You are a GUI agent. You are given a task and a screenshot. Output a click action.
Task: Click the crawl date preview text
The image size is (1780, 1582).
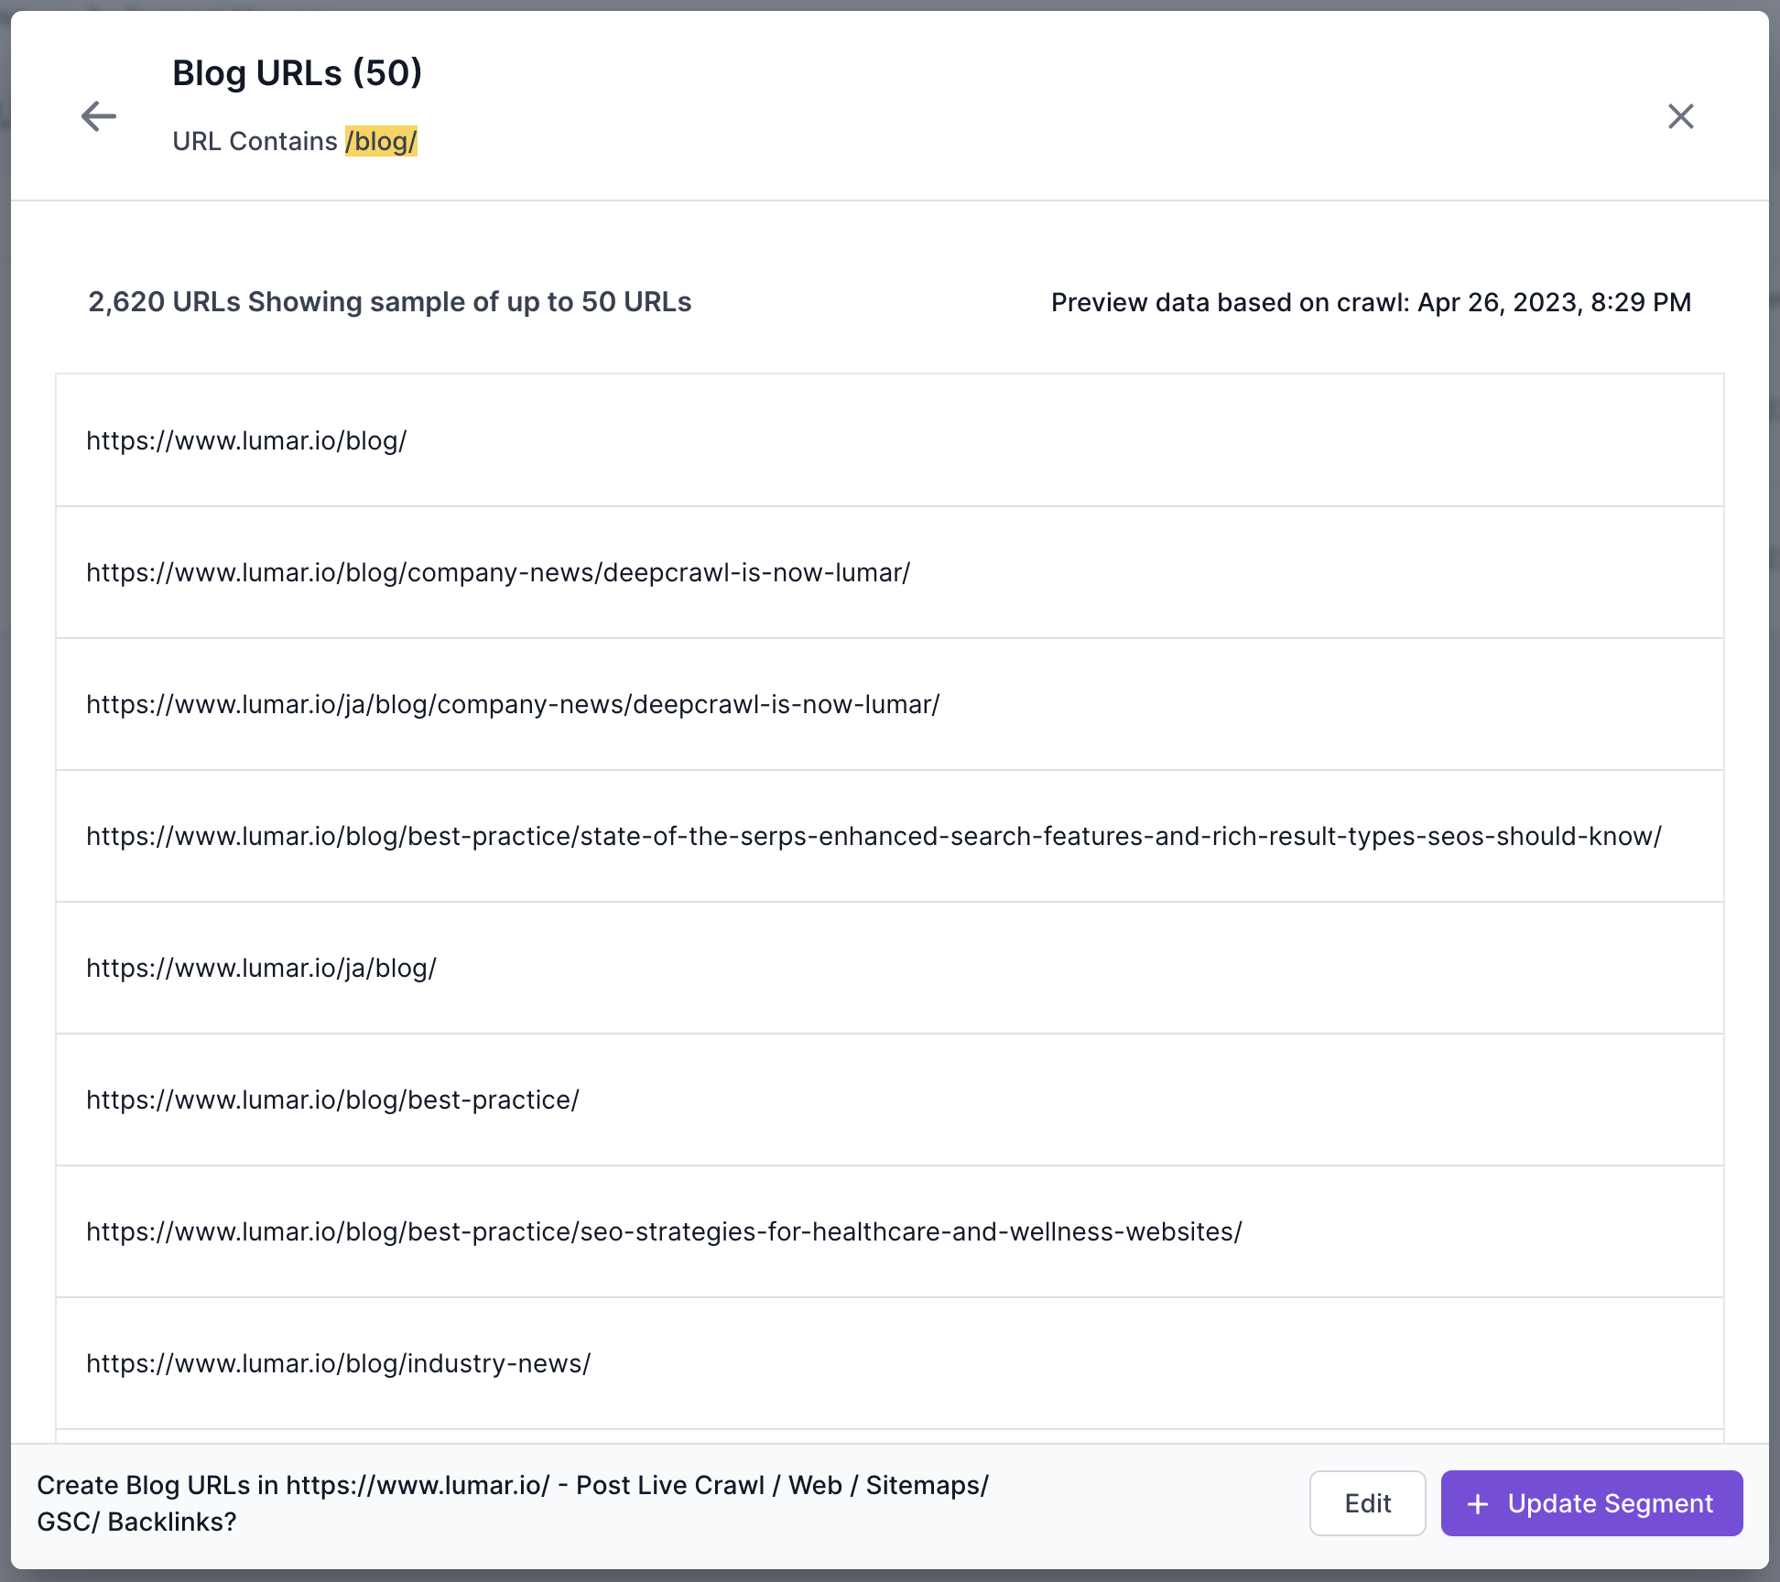click(x=1370, y=302)
